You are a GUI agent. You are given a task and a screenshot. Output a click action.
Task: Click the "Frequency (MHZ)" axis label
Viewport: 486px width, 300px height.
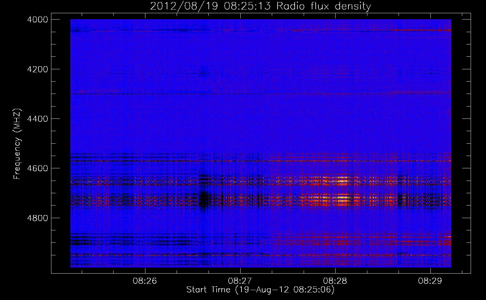click(17, 144)
